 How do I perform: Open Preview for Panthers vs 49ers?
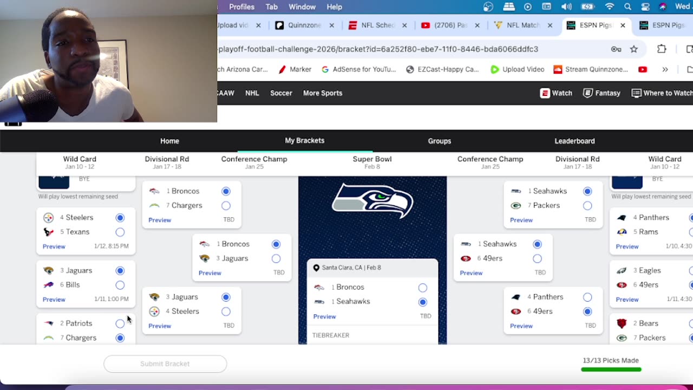click(x=521, y=326)
